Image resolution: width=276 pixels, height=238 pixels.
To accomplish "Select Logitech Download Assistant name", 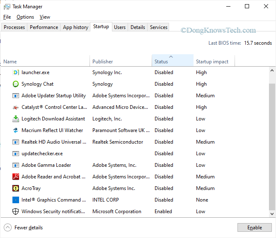I will (x=53, y=119).
